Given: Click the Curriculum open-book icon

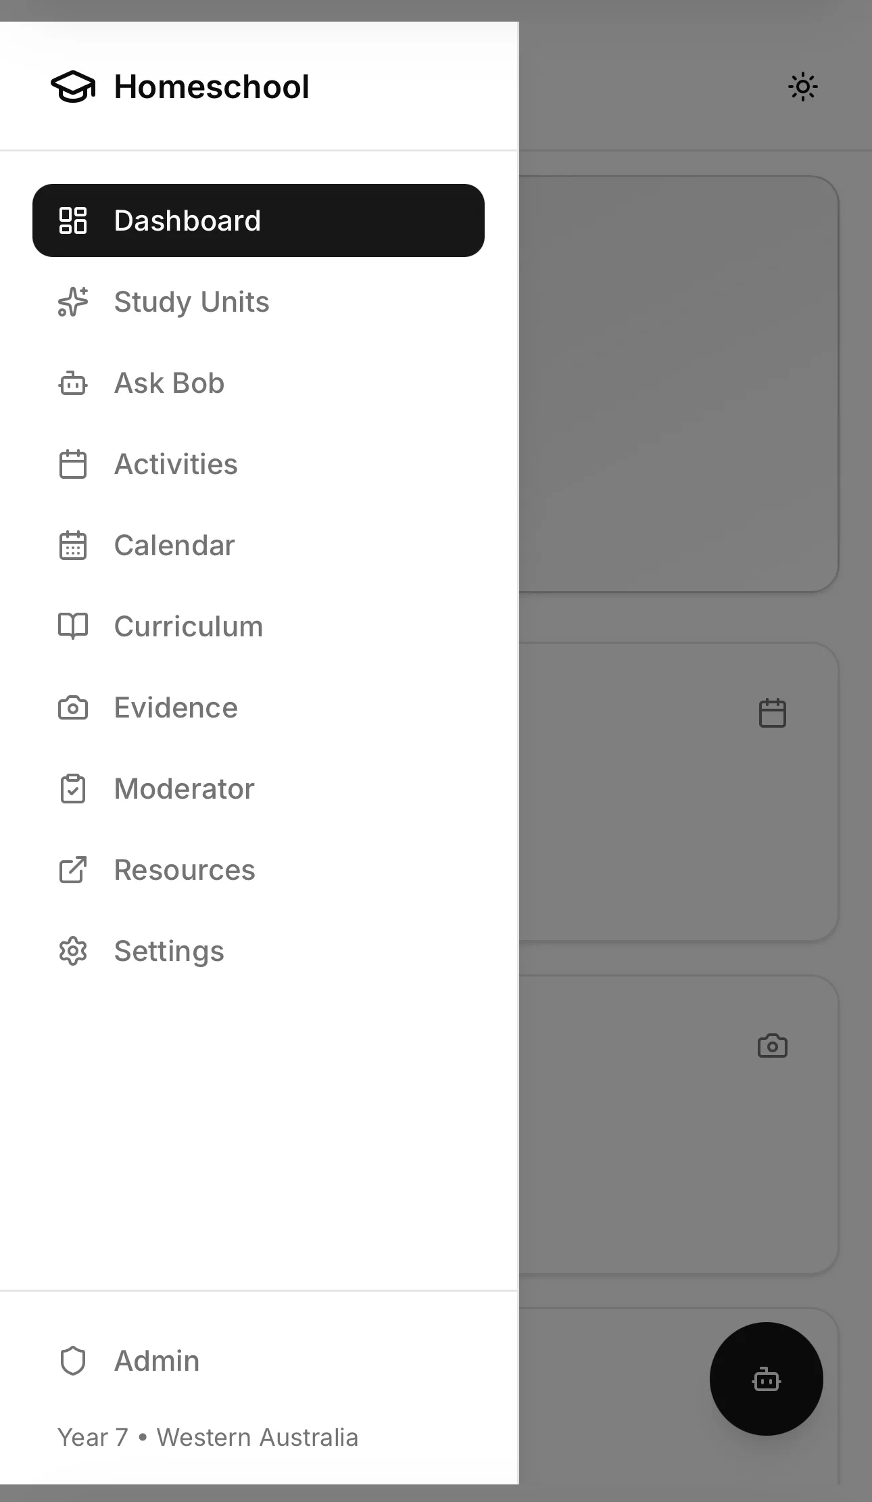Looking at the screenshot, I should point(72,626).
